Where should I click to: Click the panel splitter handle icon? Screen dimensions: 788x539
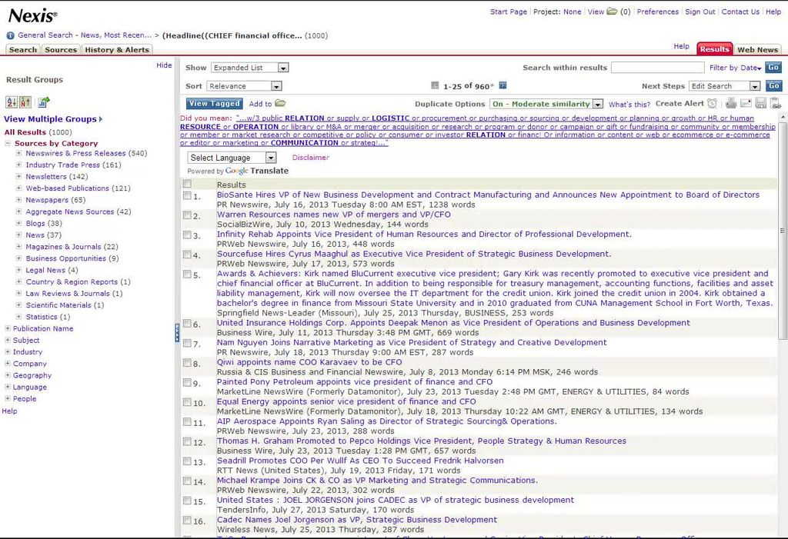point(177,332)
